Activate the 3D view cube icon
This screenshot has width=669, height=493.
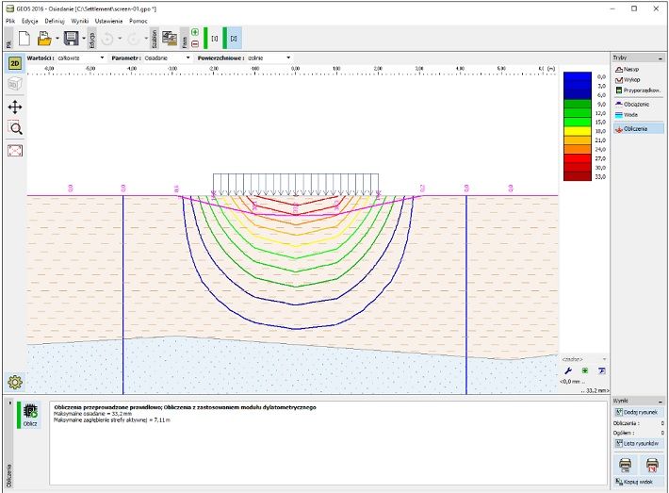15,84
